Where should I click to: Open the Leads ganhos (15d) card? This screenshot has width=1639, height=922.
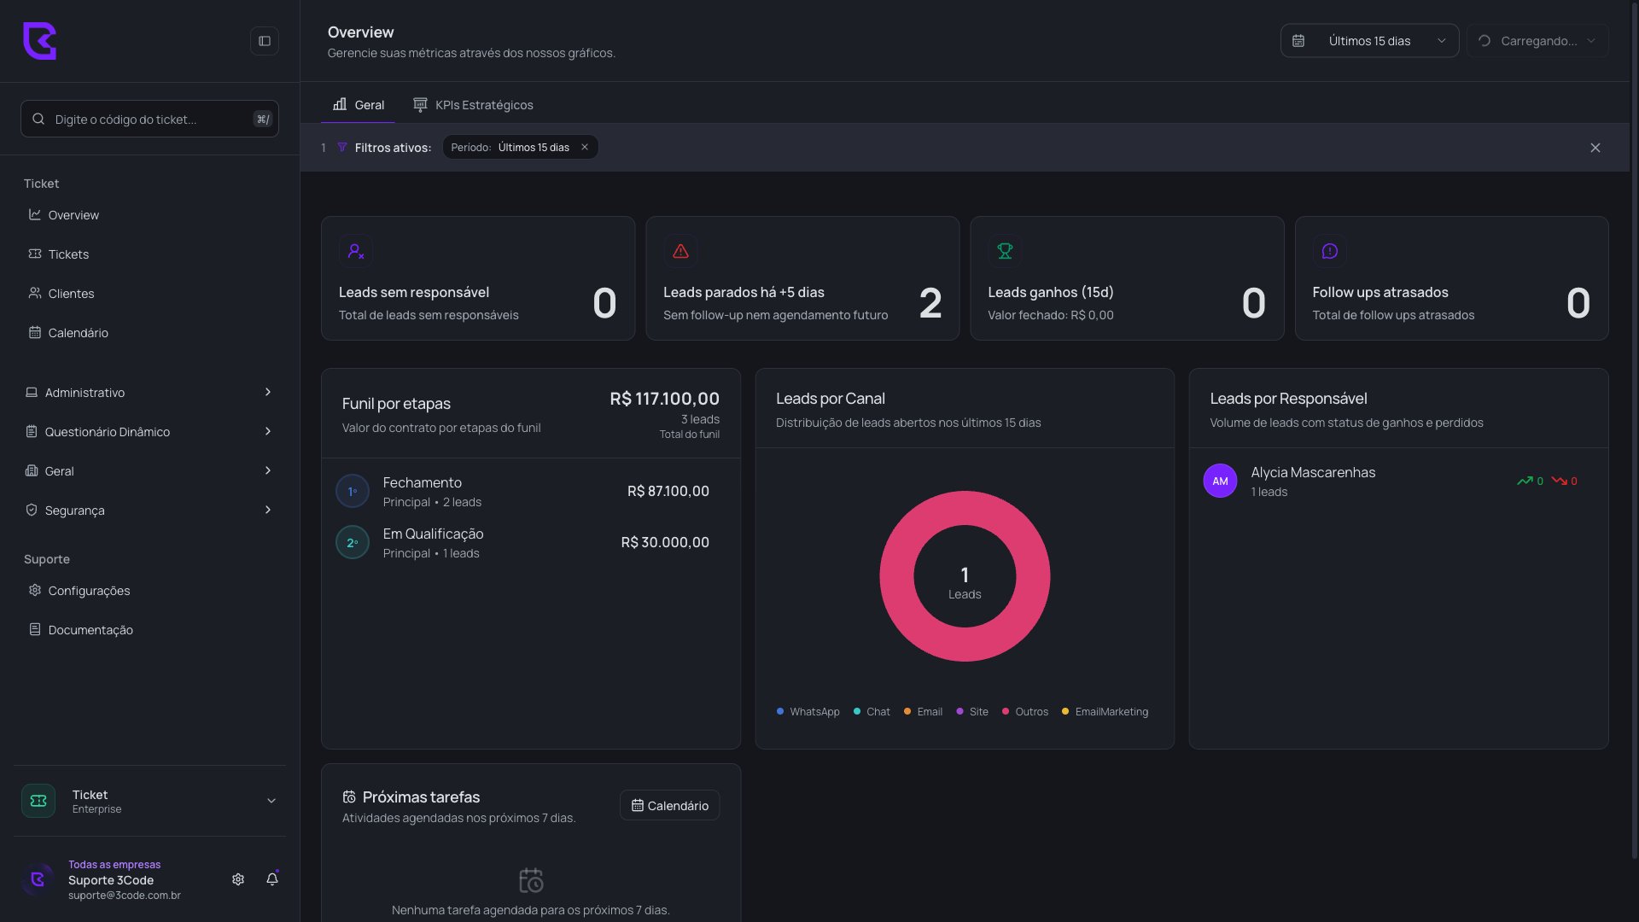tap(1127, 278)
